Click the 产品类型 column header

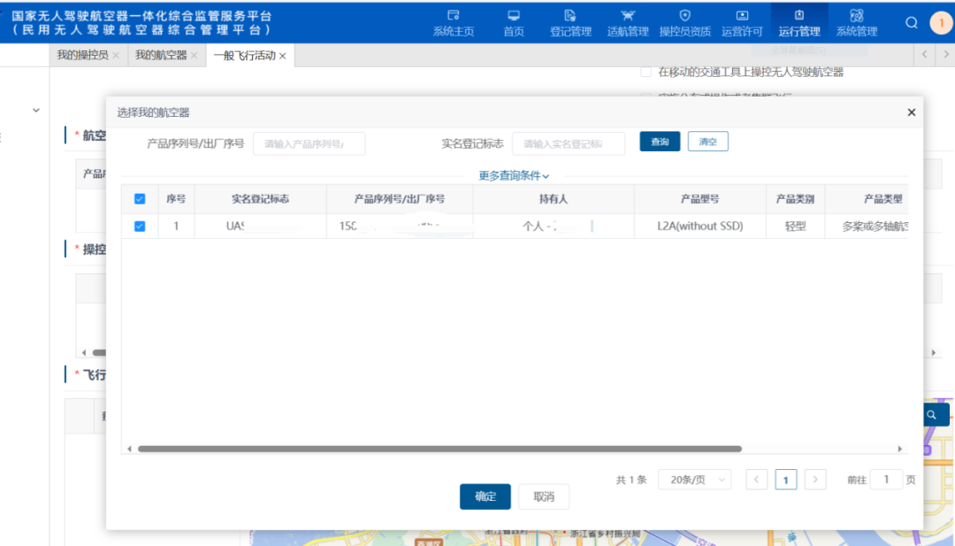click(x=867, y=198)
